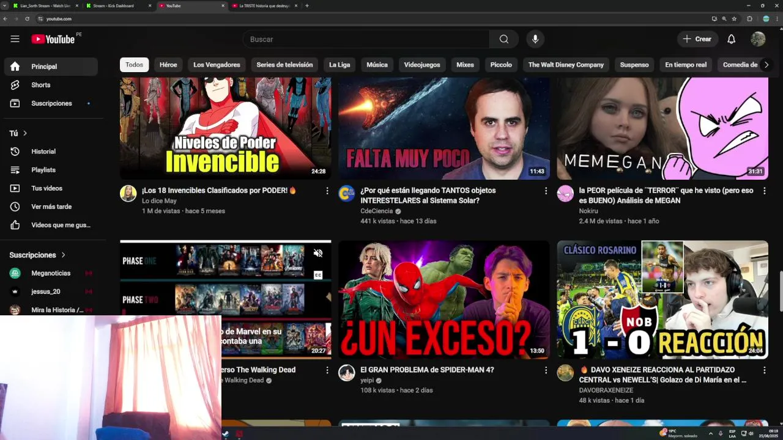Select the Héroe filter chip

tap(168, 65)
